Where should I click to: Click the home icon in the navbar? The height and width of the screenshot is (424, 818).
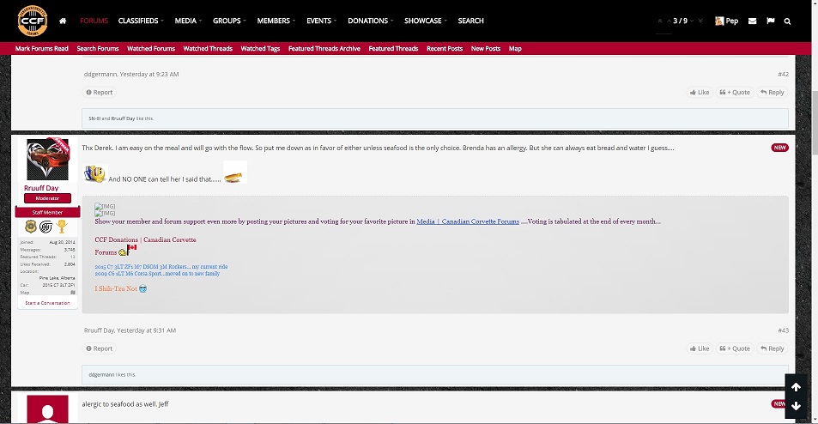tap(63, 21)
